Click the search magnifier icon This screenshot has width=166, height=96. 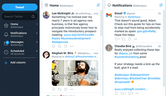pyautogui.click(x=33, y=17)
